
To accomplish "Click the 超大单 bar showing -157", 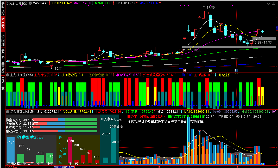I will click(20, 158).
